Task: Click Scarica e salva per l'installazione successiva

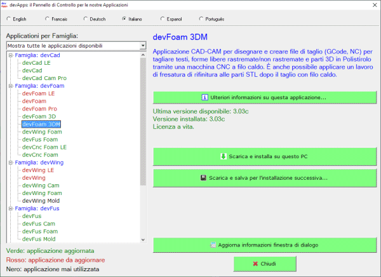Action: point(265,178)
